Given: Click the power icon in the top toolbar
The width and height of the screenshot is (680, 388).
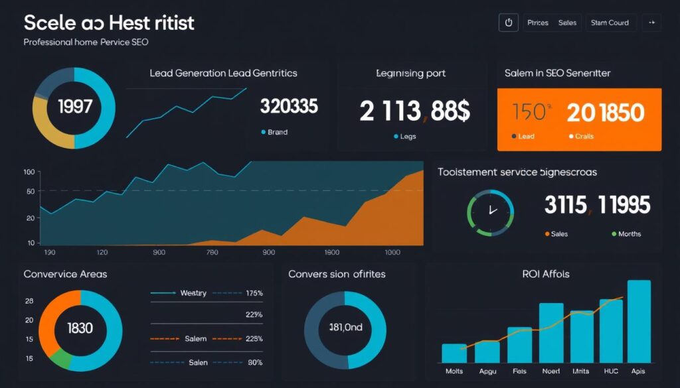Looking at the screenshot, I should 509,22.
